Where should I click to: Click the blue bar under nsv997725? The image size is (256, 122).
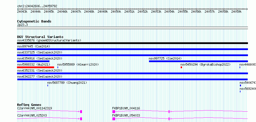click(198, 61)
